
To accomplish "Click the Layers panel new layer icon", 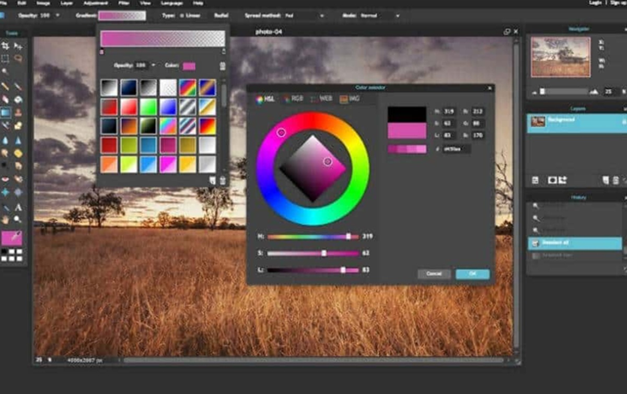I will pyautogui.click(x=605, y=180).
